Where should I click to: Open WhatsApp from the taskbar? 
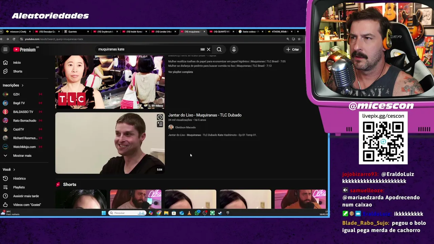(x=197, y=213)
